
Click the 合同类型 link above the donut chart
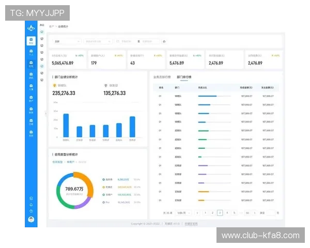pos(57,162)
